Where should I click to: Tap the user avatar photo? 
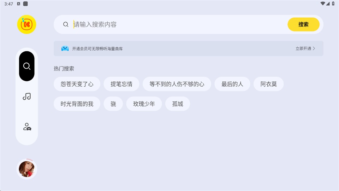point(27,169)
